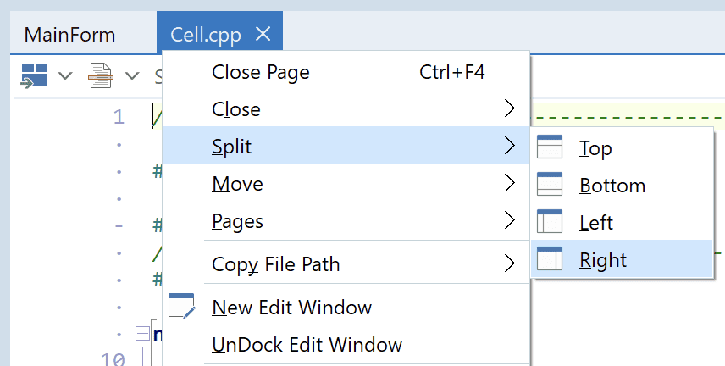Click the Split Bottom layout icon
The height and width of the screenshot is (366, 725).
point(551,186)
